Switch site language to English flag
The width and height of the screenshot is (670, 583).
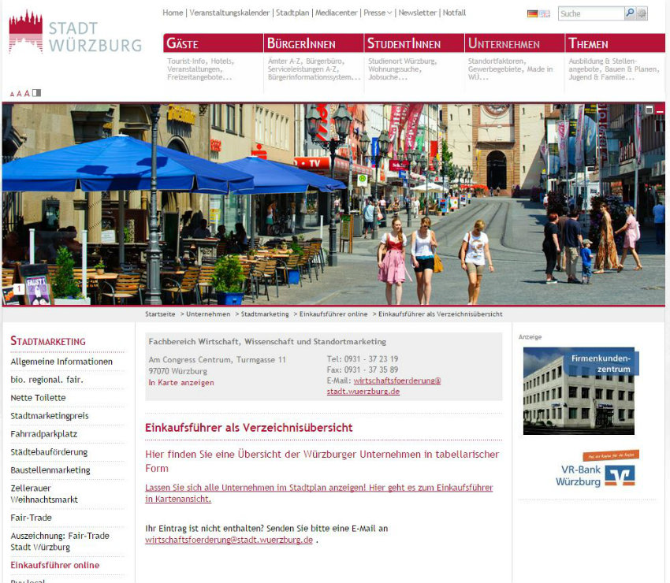[545, 13]
